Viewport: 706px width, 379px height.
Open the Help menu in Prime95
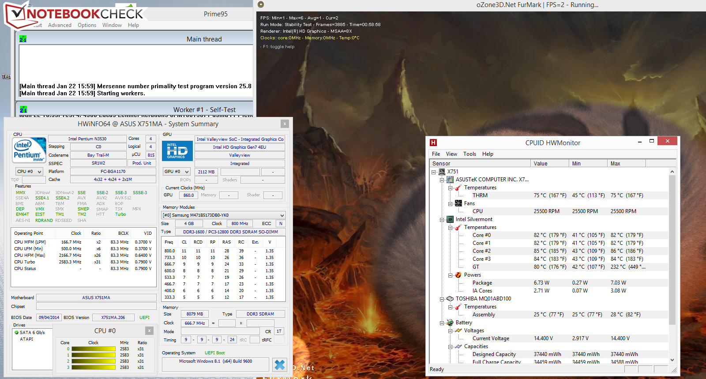tap(133, 25)
